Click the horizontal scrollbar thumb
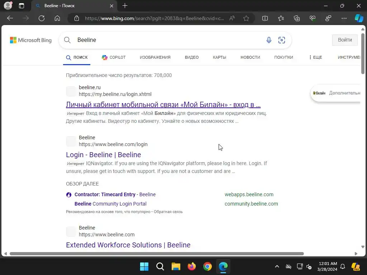Image resolution: width=367 pixels, height=275 pixels. (x=157, y=254)
